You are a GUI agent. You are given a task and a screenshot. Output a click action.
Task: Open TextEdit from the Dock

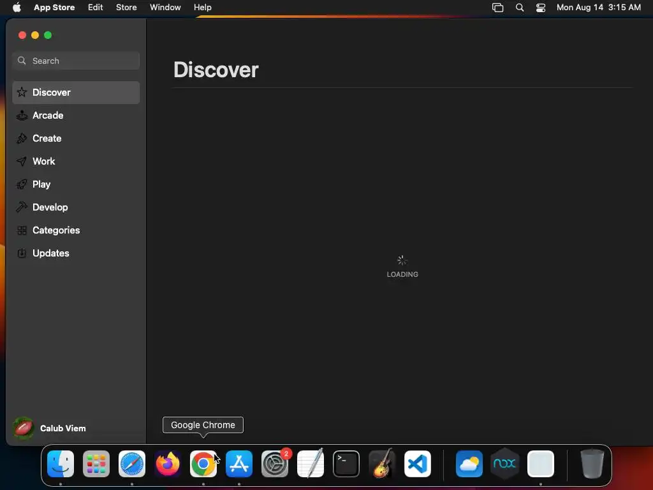point(311,464)
